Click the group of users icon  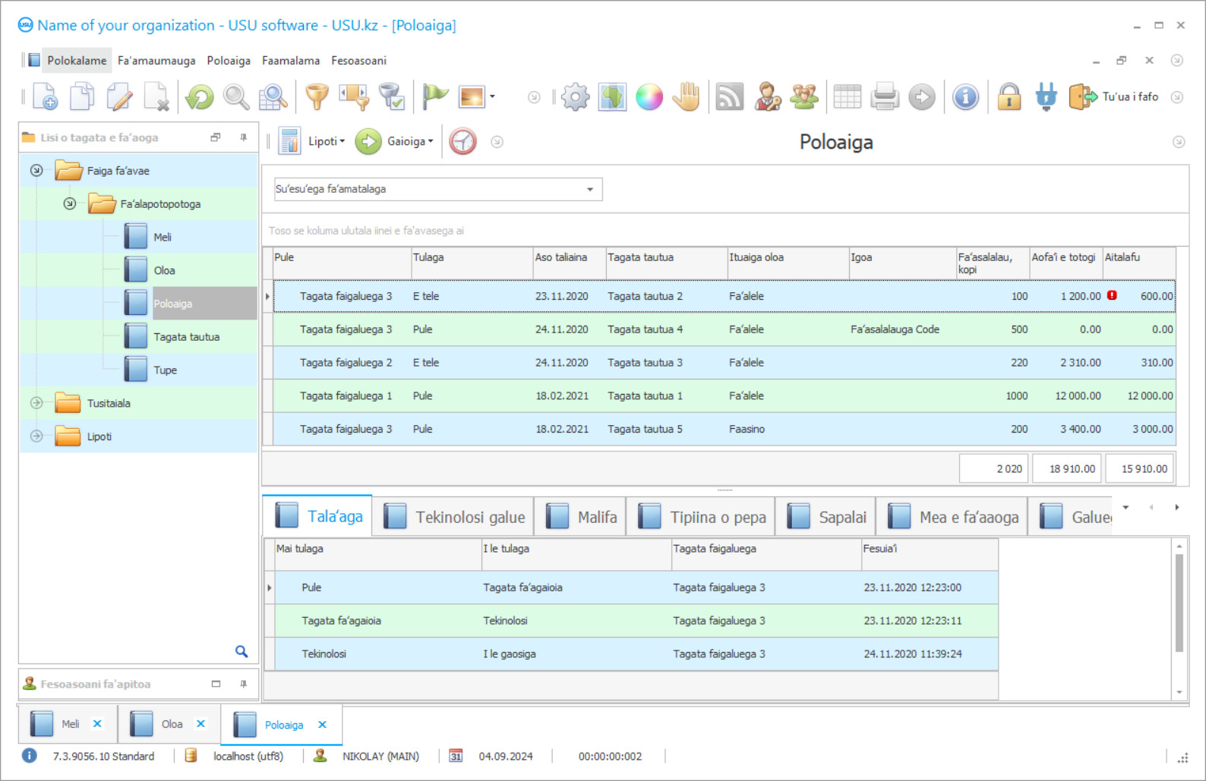[804, 97]
